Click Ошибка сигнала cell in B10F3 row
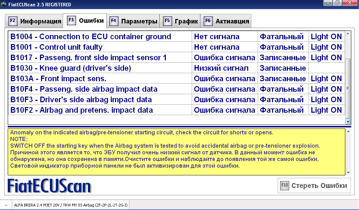The image size is (359, 210). (225, 100)
